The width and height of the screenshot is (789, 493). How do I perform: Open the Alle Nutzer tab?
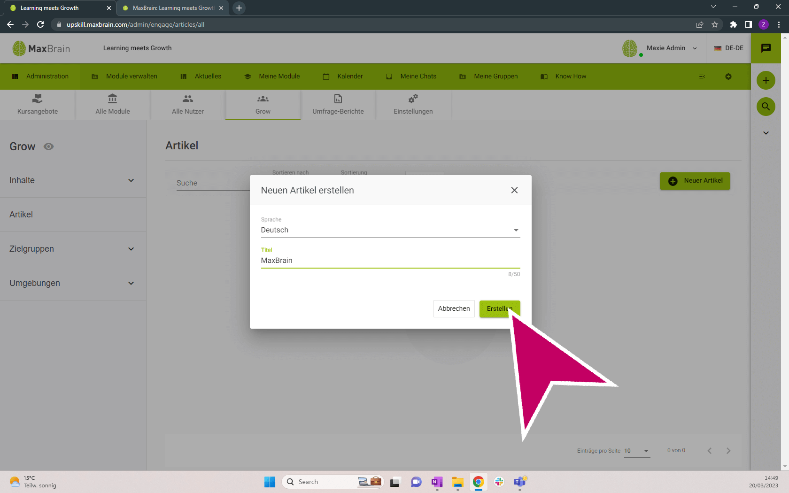(x=188, y=105)
